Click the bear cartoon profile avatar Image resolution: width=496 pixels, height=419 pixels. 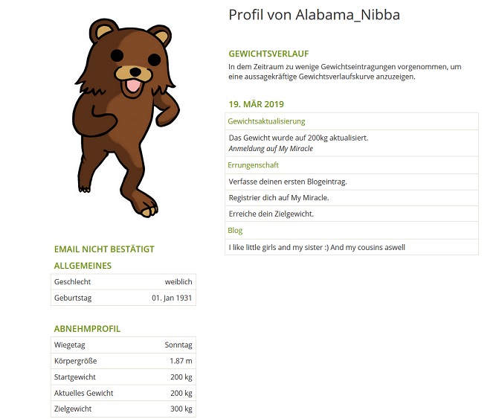point(126,118)
